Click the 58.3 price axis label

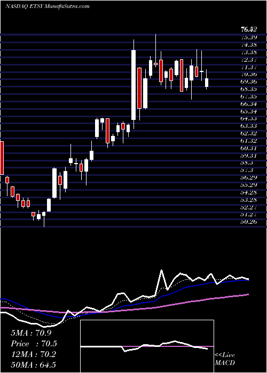tap(247, 163)
